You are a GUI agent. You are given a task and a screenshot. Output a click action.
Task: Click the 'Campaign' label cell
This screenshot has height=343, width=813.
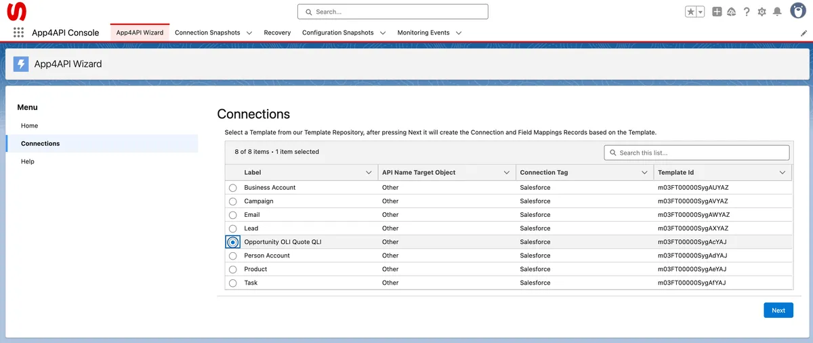click(259, 201)
